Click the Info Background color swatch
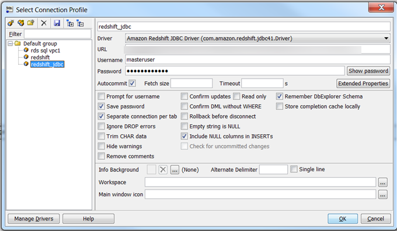The width and height of the screenshot is (397, 231). (151, 170)
